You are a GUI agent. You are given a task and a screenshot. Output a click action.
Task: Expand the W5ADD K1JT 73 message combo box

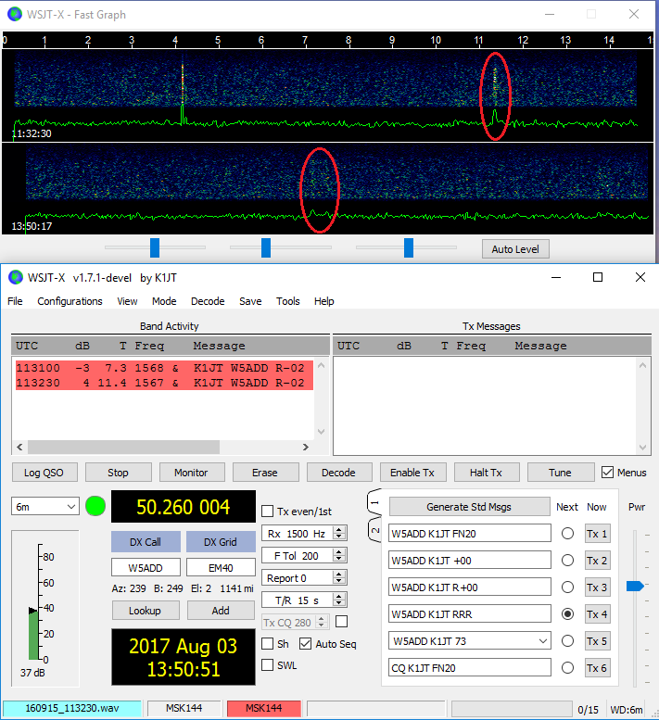[x=542, y=641]
